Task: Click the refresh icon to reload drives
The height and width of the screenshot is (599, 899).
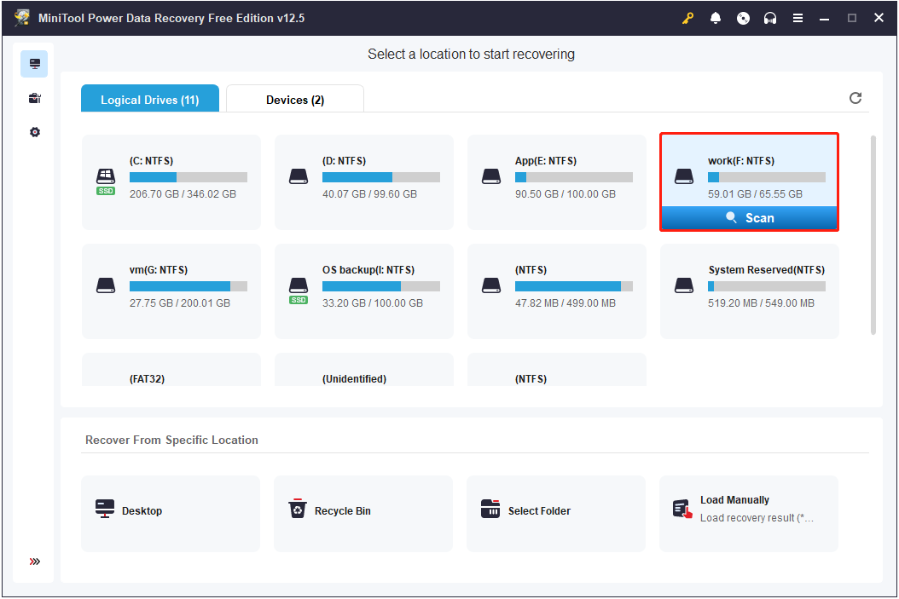Action: click(855, 98)
